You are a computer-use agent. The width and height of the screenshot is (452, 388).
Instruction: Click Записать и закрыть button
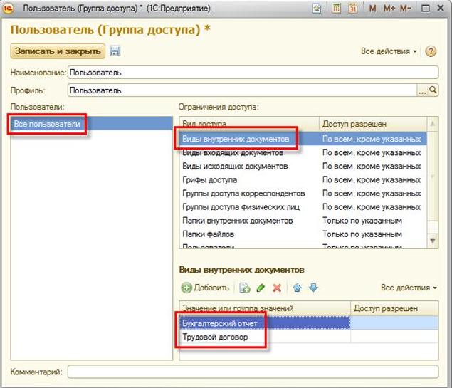tap(58, 51)
